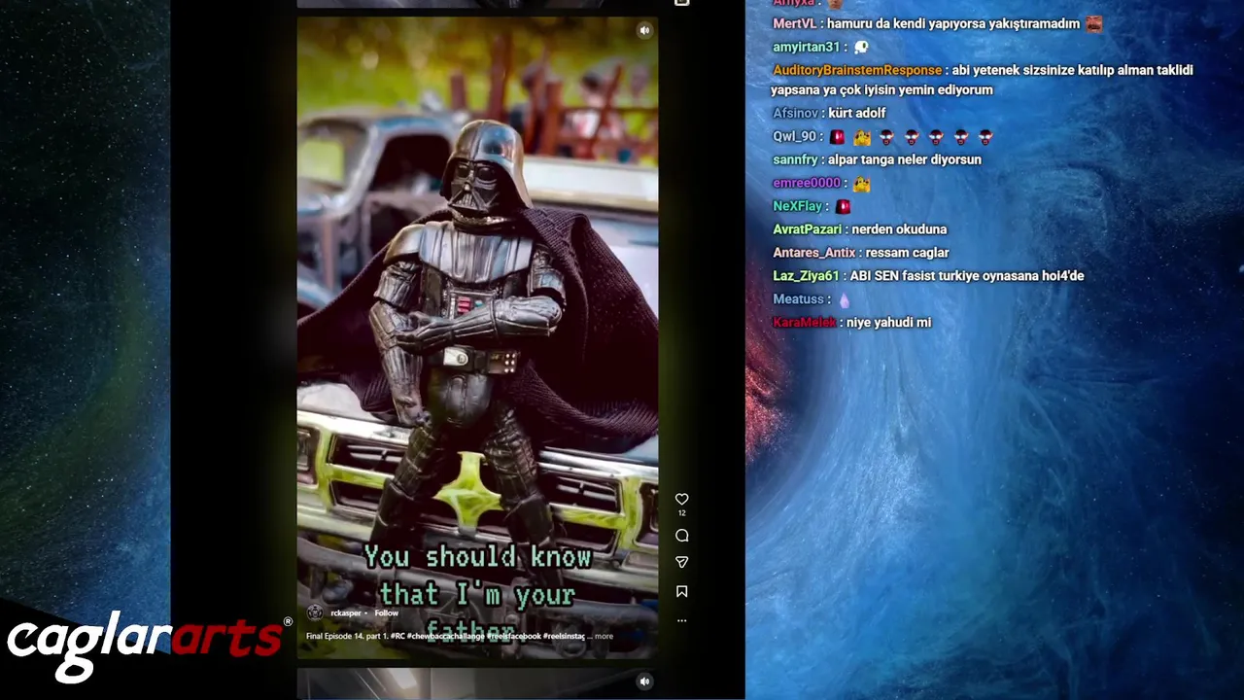
Task: Click chat username MertVL
Action: click(795, 23)
